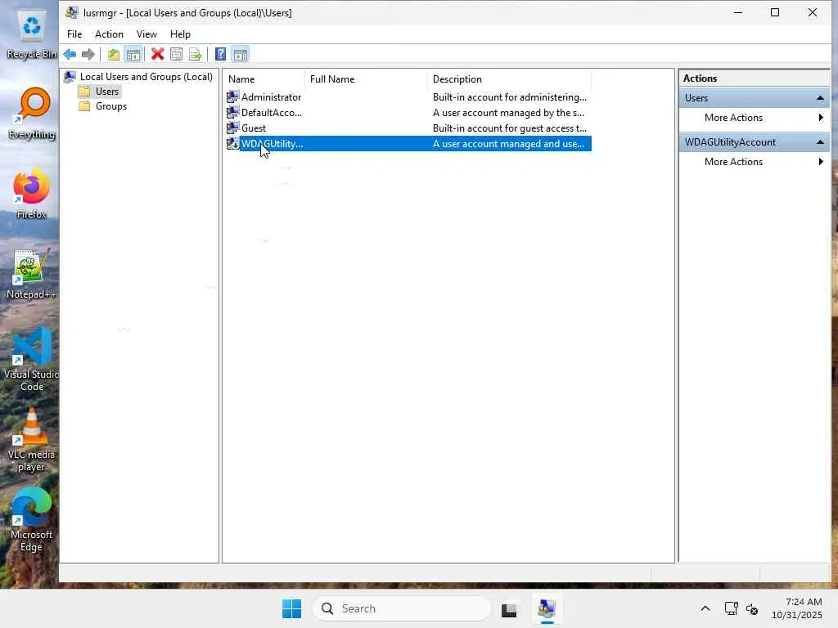Collapse the WDAGUtilityAccount actions section
This screenshot has height=628, width=838.
(x=820, y=142)
